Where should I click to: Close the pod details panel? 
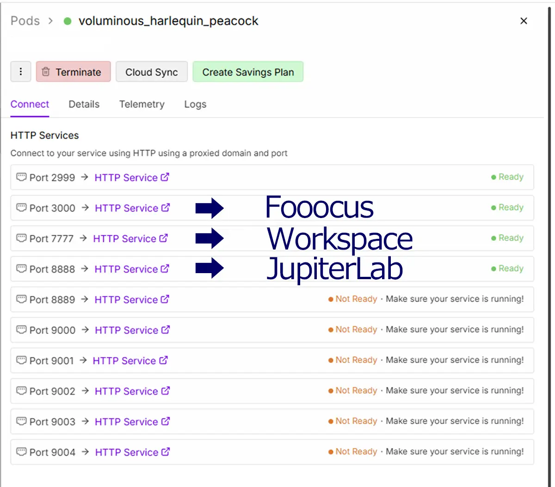524,21
